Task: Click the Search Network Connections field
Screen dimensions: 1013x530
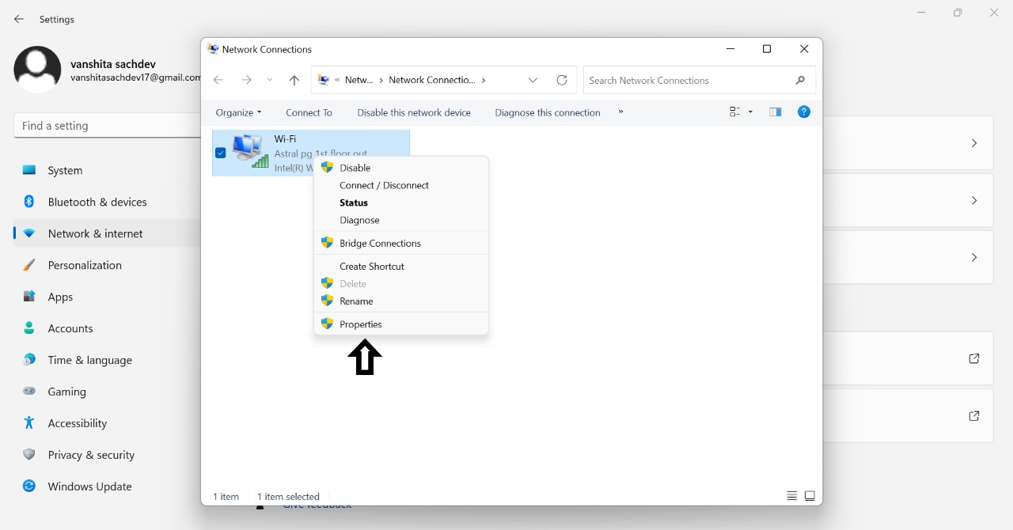Action: (x=689, y=80)
